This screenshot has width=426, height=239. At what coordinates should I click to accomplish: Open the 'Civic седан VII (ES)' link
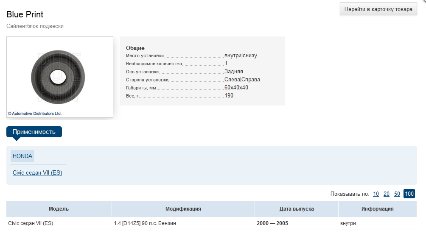pos(37,172)
